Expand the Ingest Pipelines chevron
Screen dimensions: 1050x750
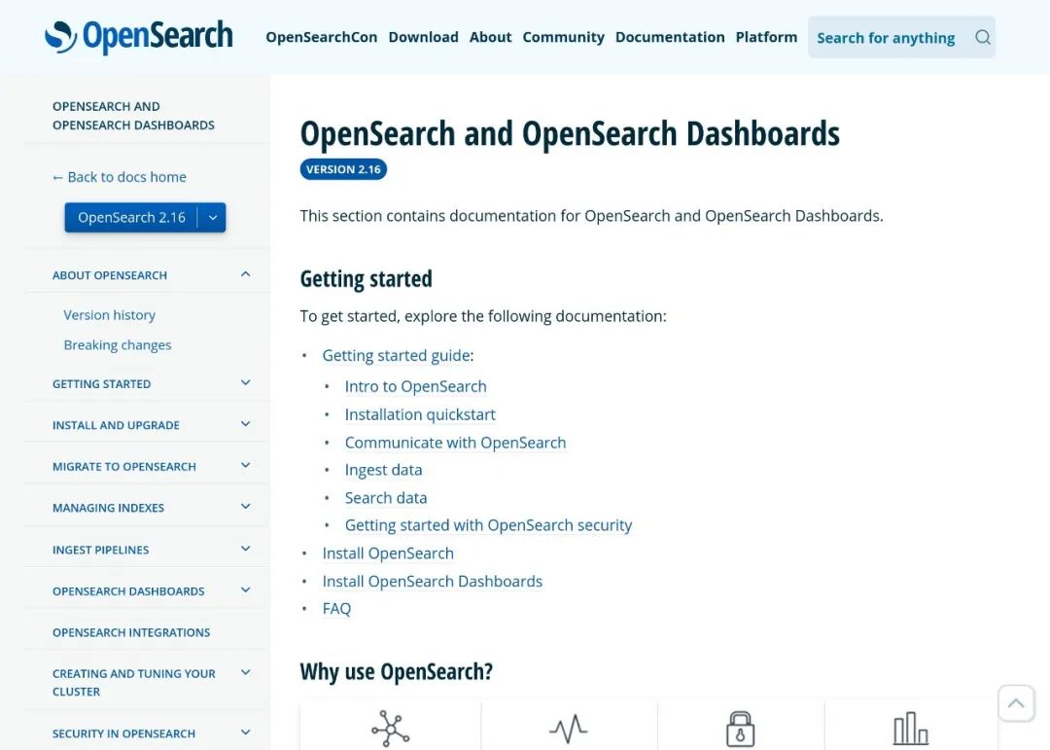245,549
